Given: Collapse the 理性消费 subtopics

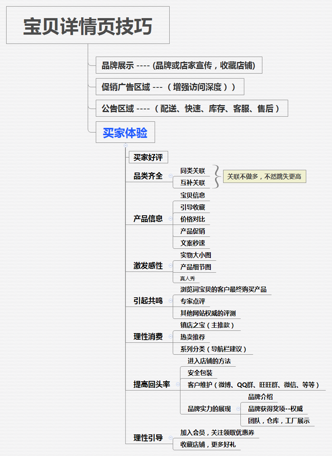Looking at the screenshot, I should click(x=170, y=337).
